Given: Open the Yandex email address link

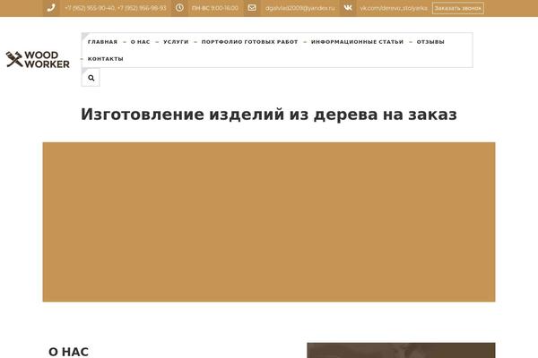Looking at the screenshot, I should coord(299,8).
